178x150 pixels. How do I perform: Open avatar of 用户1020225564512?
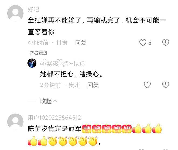(15, 121)
